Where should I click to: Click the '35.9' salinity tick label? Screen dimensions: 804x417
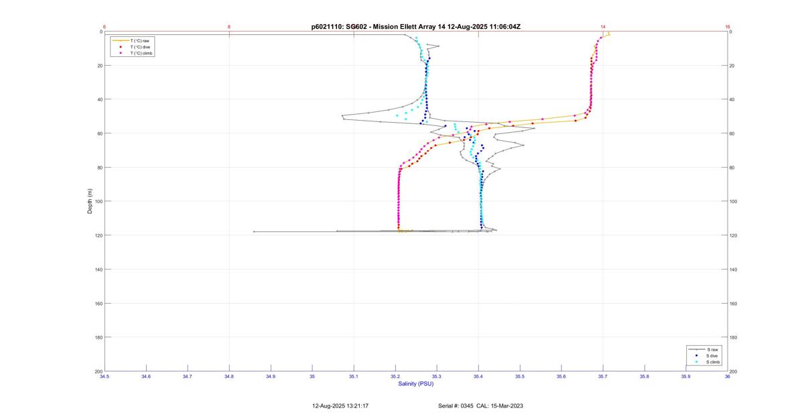[686, 377]
